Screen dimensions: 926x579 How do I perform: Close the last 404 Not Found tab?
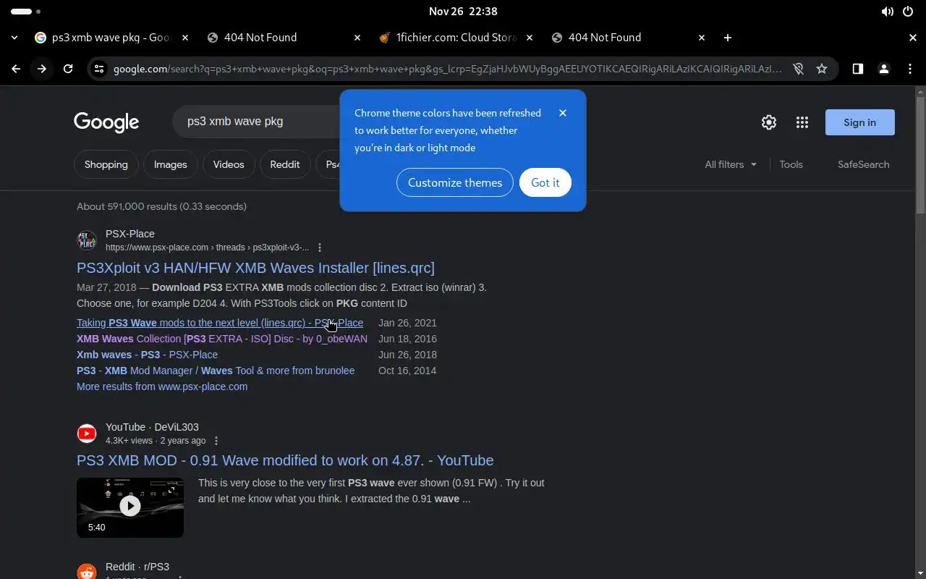pyautogui.click(x=701, y=38)
